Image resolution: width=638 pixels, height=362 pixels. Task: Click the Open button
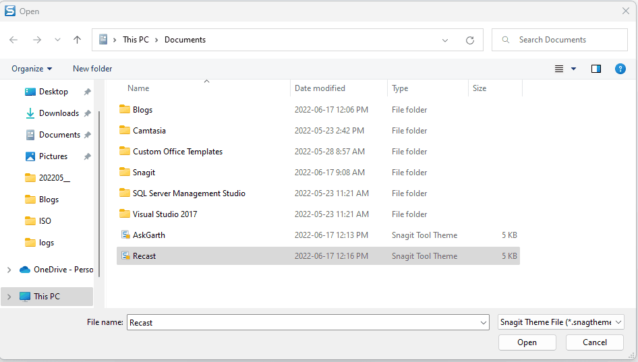tap(527, 342)
